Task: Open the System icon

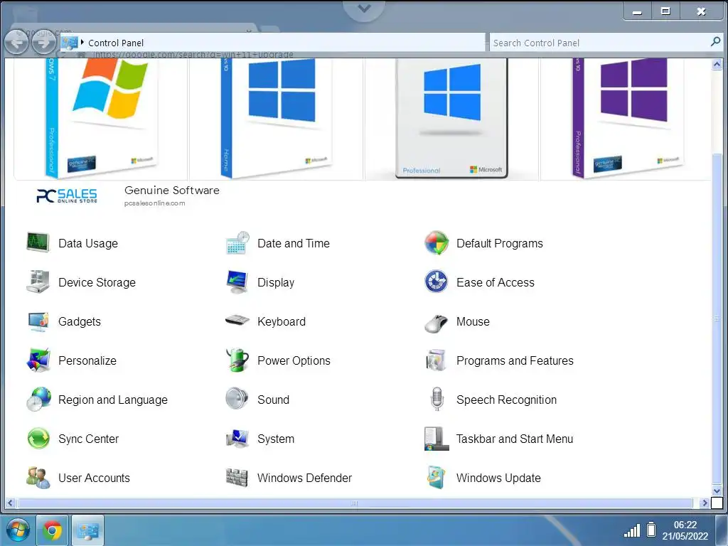Action: point(237,438)
